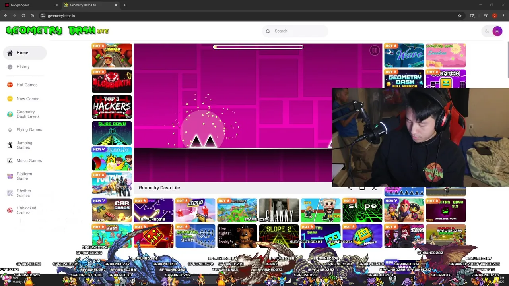Open the Granny game thumbnail
Image resolution: width=509 pixels, height=286 pixels.
tap(279, 210)
